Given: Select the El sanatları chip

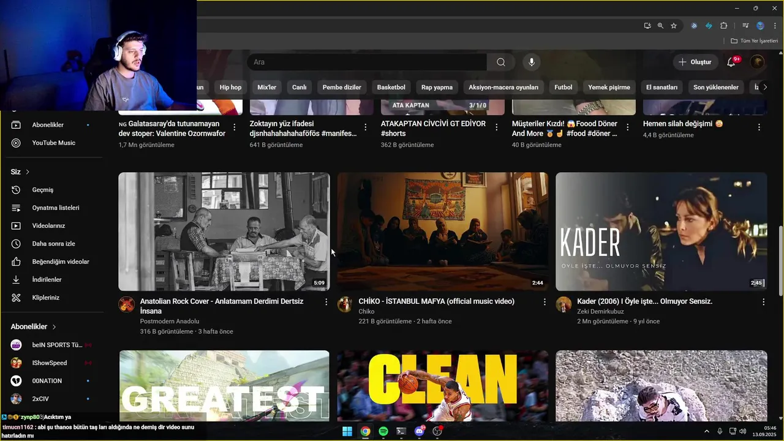Looking at the screenshot, I should click(661, 87).
